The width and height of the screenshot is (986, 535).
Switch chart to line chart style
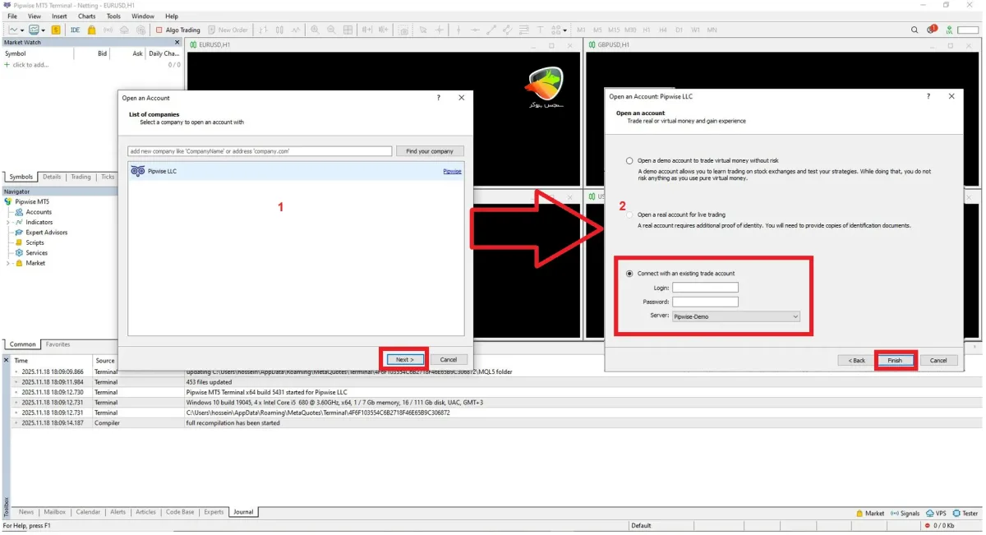[296, 30]
